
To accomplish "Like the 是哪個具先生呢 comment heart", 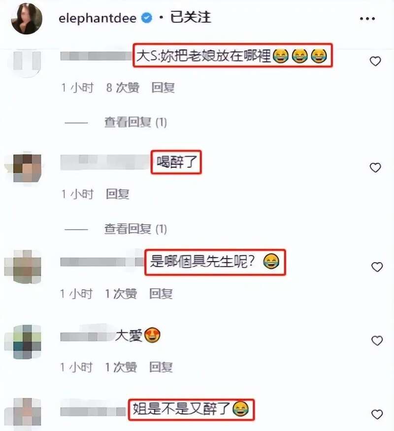I will [377, 266].
